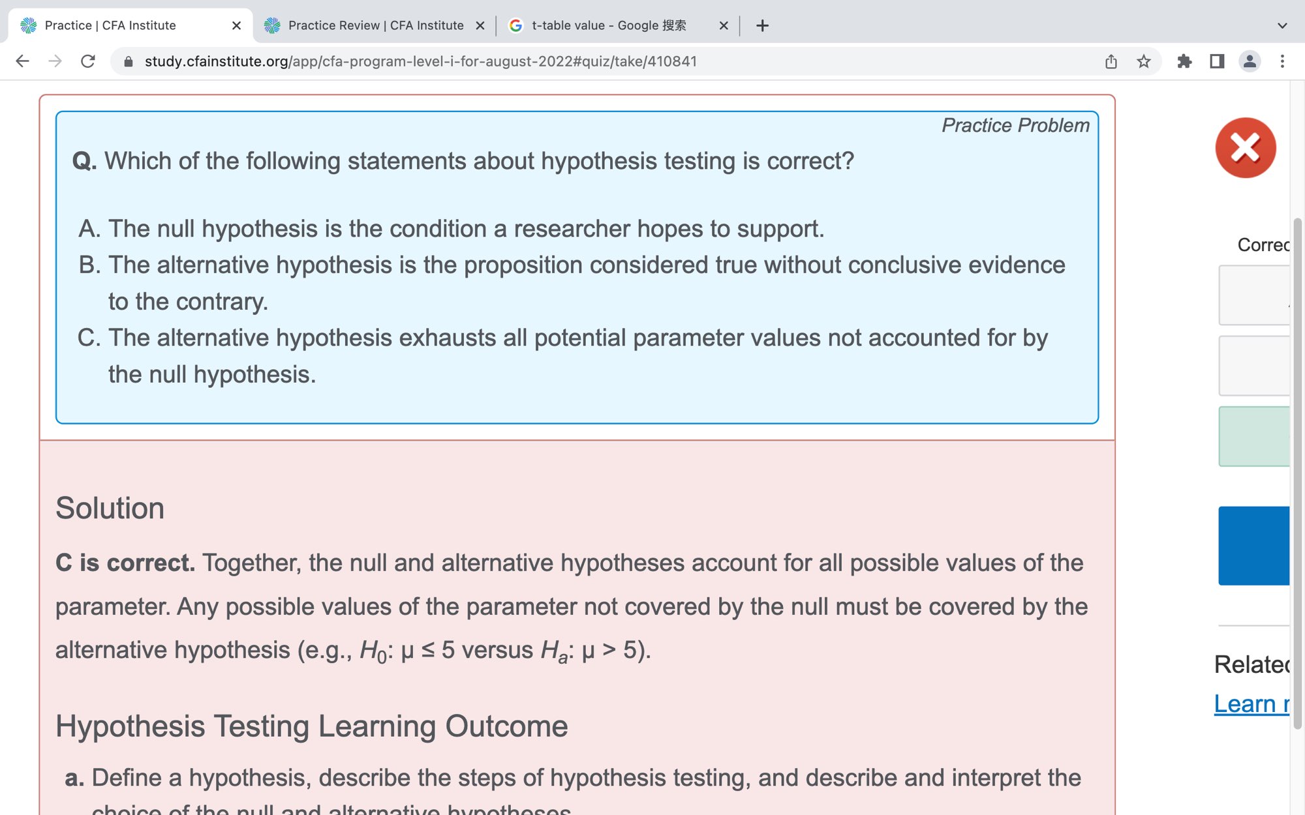Click the browser back arrow
The image size is (1305, 815).
coord(22,61)
